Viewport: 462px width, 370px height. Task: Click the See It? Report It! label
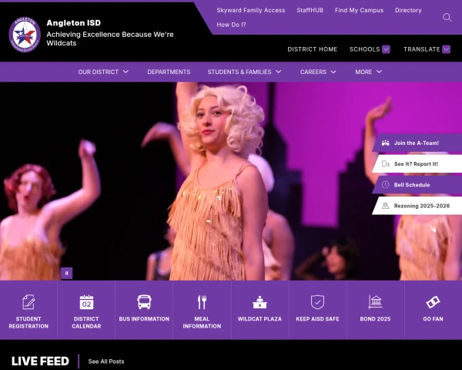click(x=416, y=163)
